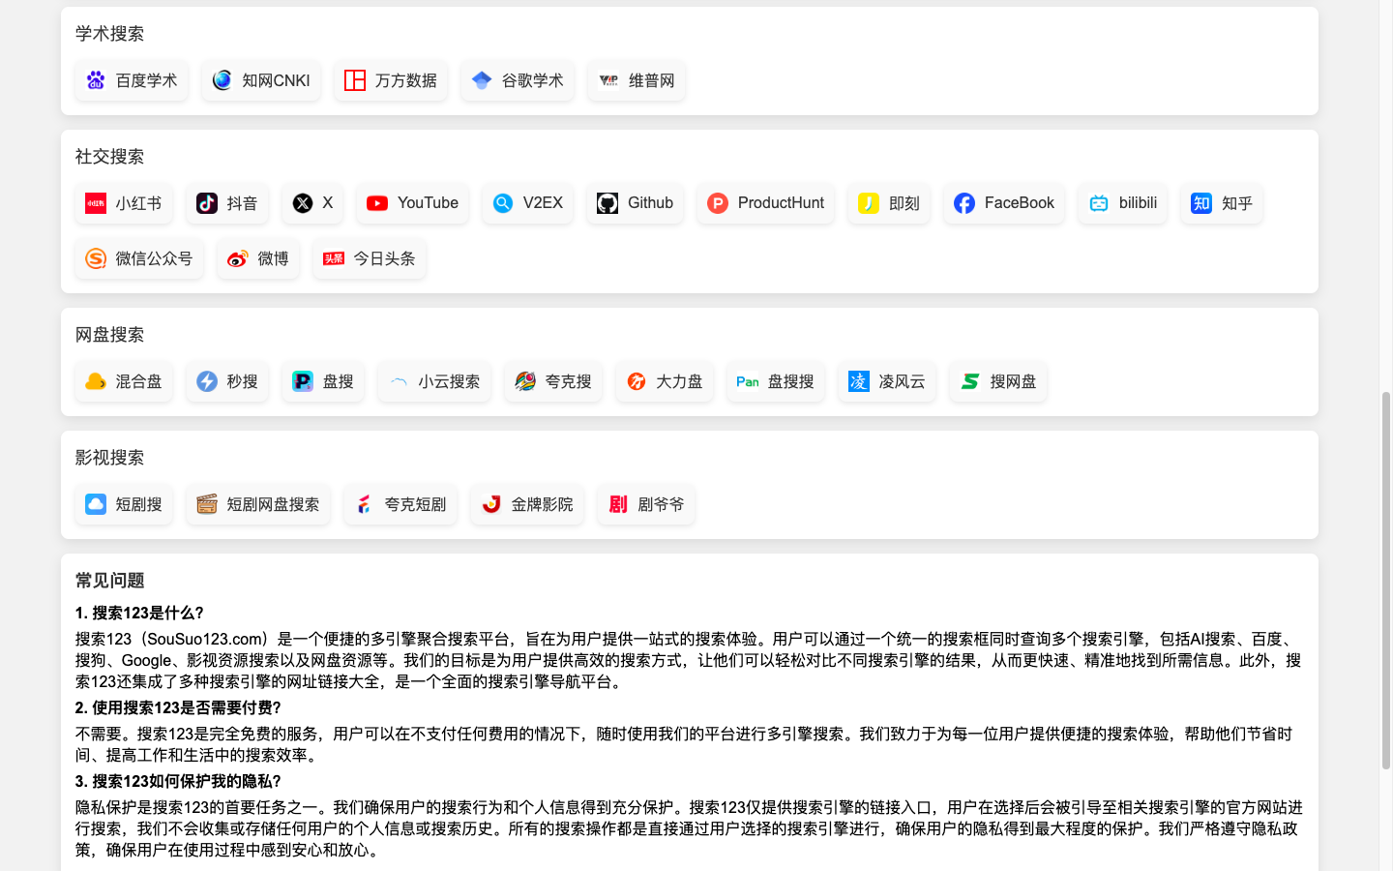Click the 社交搜索 section heading

click(x=109, y=157)
